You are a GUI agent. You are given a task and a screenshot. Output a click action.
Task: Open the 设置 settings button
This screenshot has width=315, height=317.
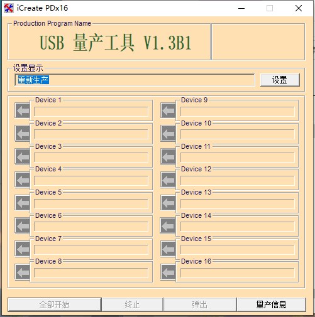click(280, 80)
